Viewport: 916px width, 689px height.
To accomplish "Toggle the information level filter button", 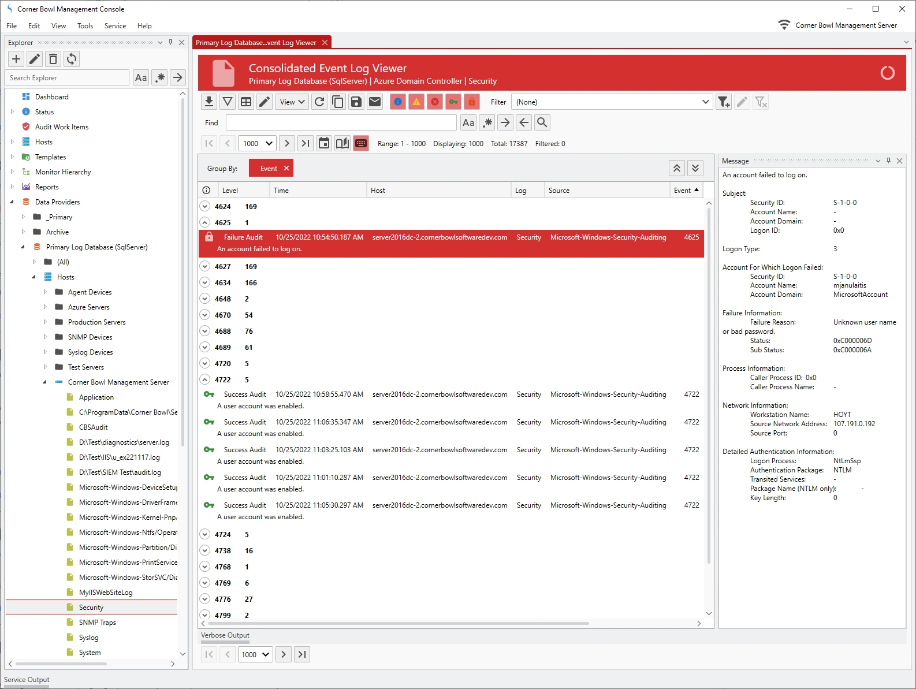I will (x=398, y=102).
